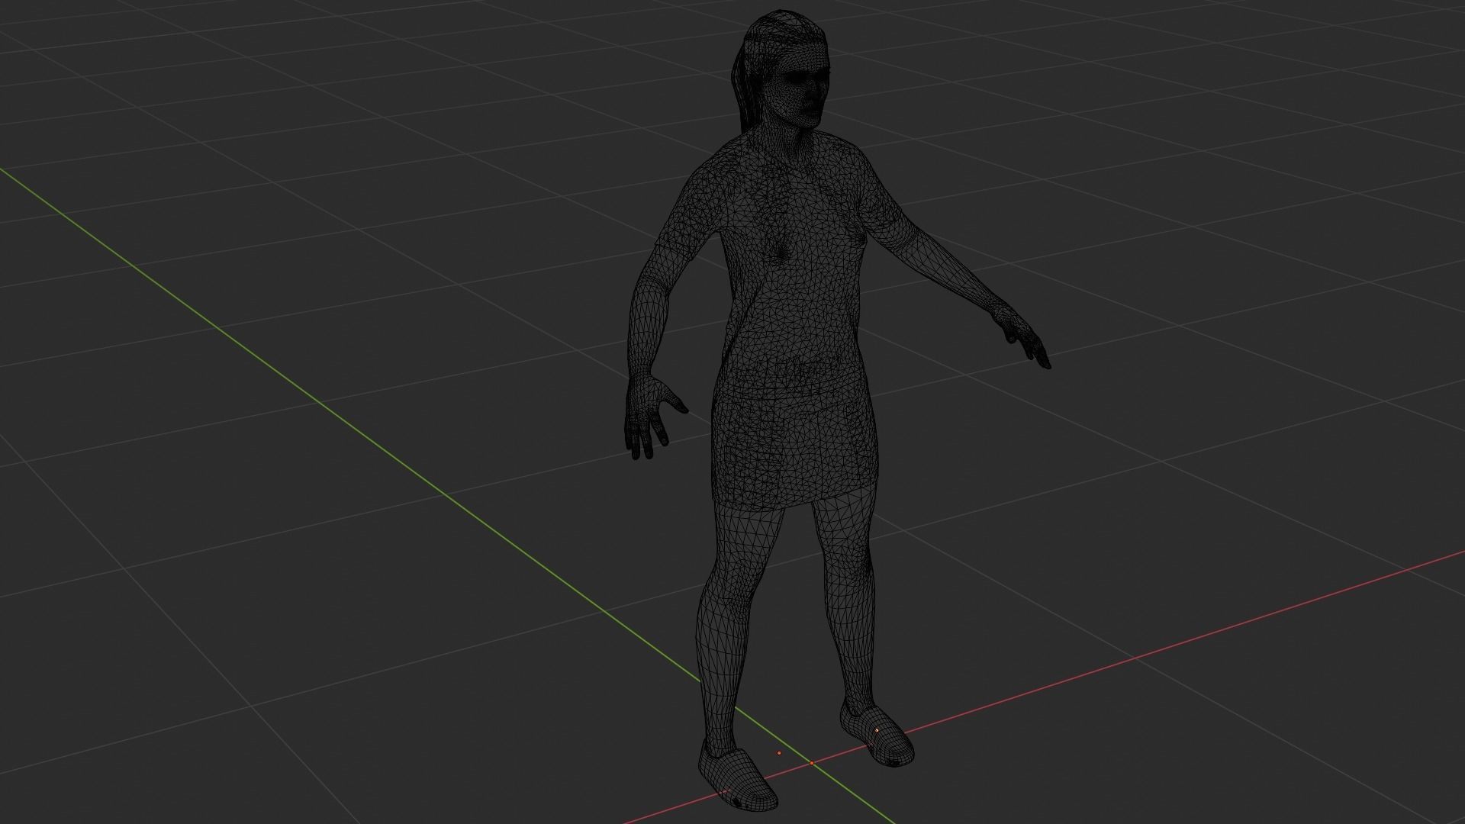Click the orange origin dot between the feet
This screenshot has width=1465, height=824.
pyautogui.click(x=779, y=753)
